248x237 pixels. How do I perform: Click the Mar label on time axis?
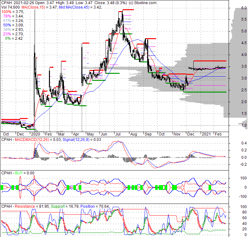(61, 134)
